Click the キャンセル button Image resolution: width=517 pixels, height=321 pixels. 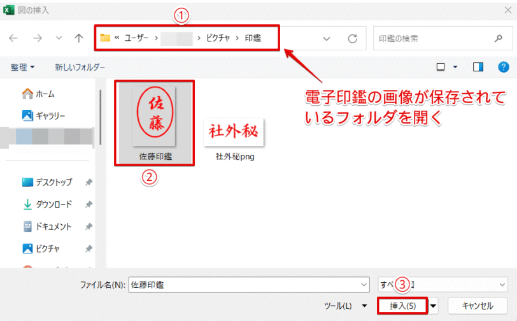[x=478, y=306]
